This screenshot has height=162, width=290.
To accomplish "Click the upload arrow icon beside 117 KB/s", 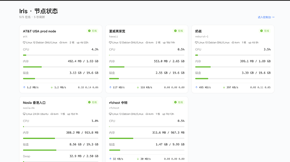I will point(110,87).
